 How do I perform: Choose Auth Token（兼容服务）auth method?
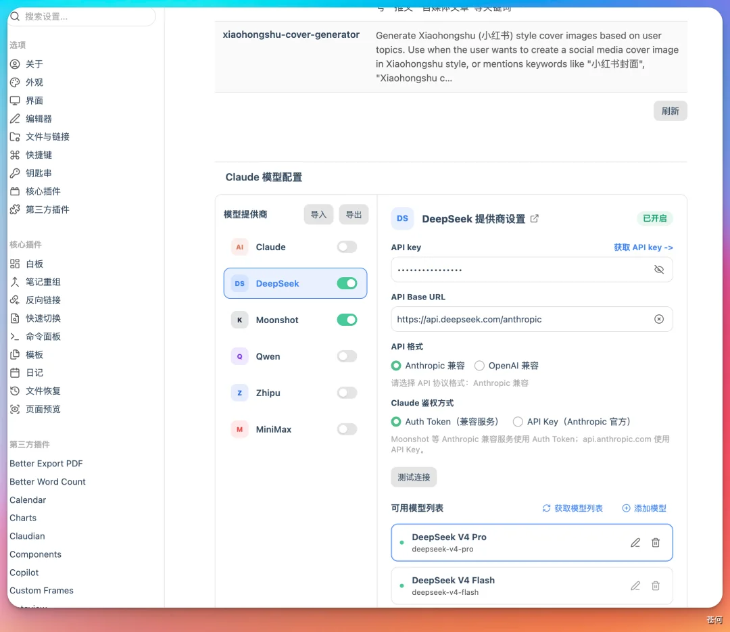point(396,422)
